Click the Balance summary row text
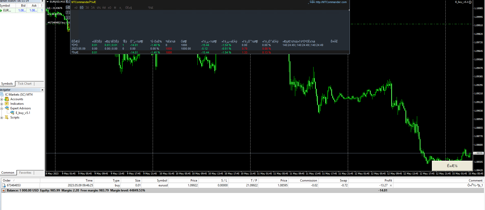This screenshot has height=210, width=485. coord(76,190)
